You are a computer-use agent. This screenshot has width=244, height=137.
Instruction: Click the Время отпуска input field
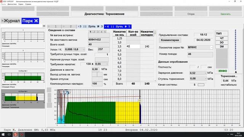[x=97, y=79]
